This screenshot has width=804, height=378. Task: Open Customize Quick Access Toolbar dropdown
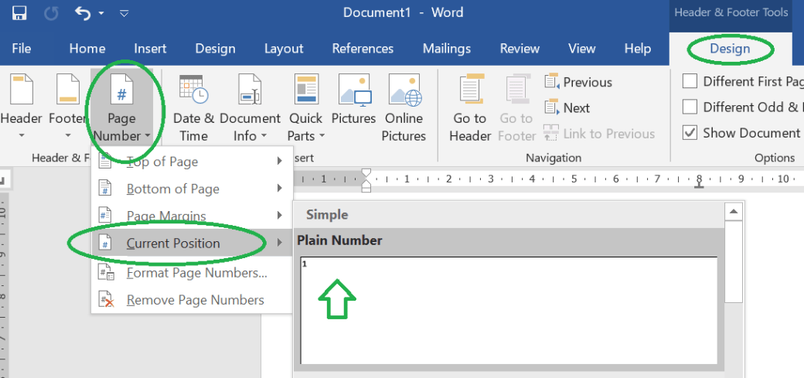pyautogui.click(x=124, y=13)
